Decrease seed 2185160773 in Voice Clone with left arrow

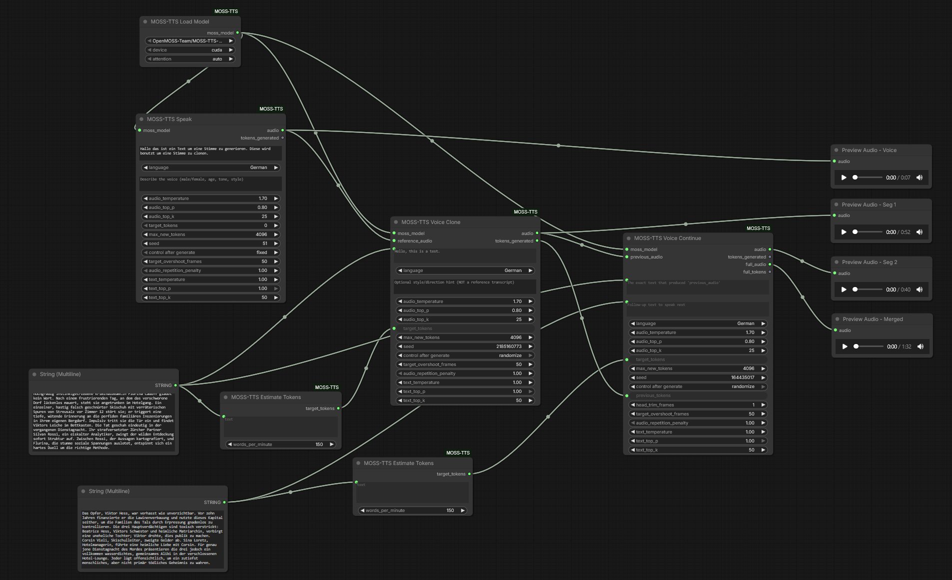400,346
